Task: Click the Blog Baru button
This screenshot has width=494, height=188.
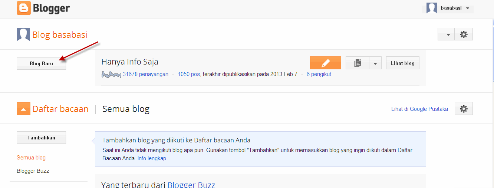Action: [41, 63]
